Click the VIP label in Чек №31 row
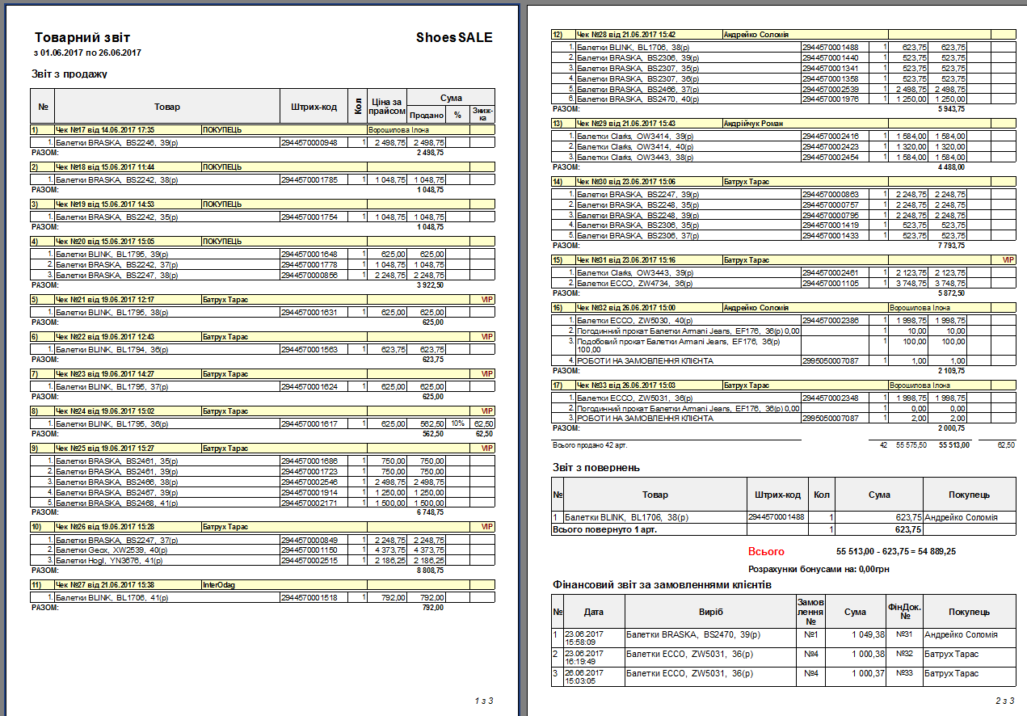The image size is (1027, 716). click(1006, 260)
